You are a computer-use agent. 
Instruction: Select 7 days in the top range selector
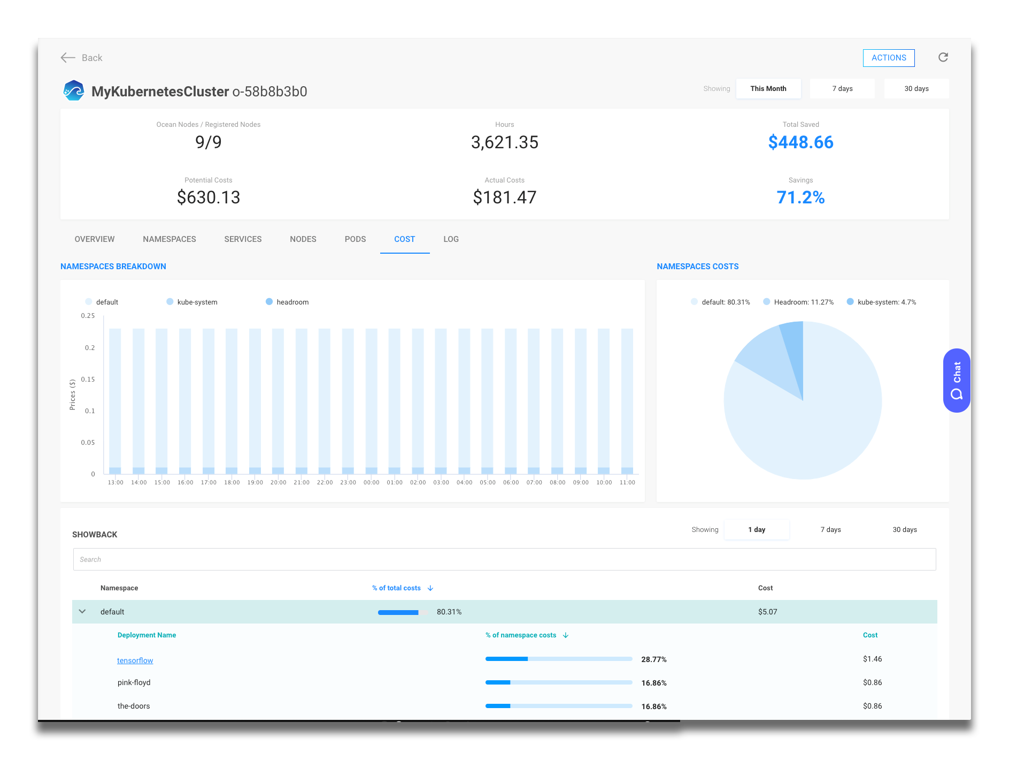[842, 89]
